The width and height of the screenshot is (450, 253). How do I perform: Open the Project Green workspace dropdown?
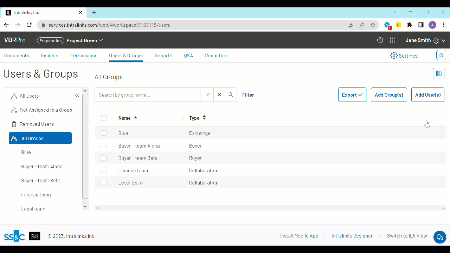click(85, 40)
